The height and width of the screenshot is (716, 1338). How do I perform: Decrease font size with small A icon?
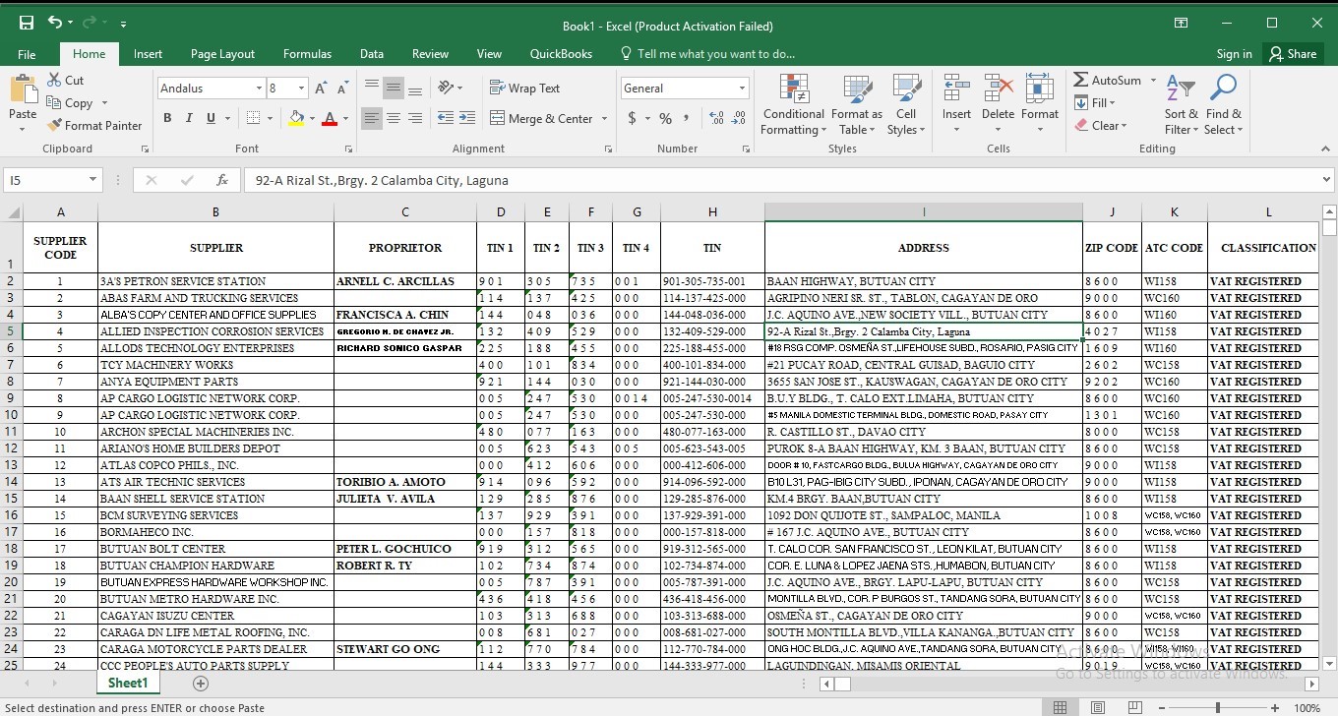340,89
